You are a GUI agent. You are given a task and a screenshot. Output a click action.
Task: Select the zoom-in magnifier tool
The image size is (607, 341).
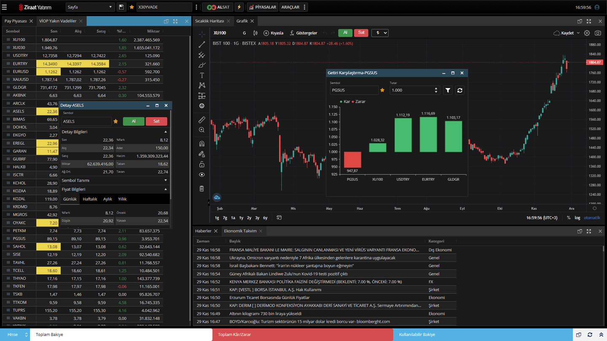201,130
